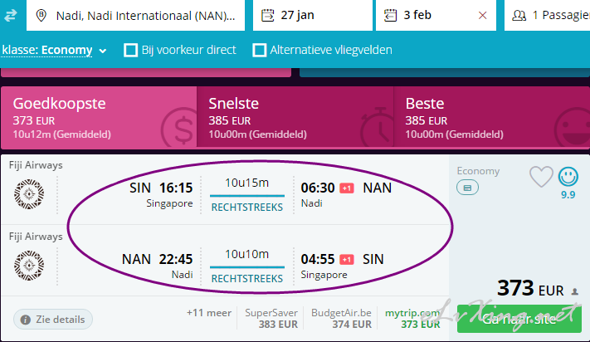Clear the 3 feb return date
This screenshot has height=342, width=590.
point(482,16)
